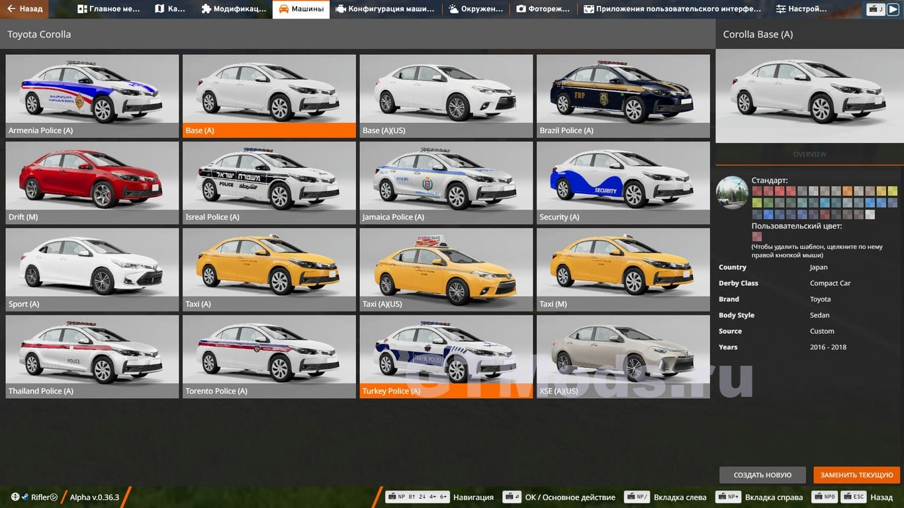Screen dimensions: 904x508
Task: Choose the Base (A)(US) configuration
Action: 446,96
